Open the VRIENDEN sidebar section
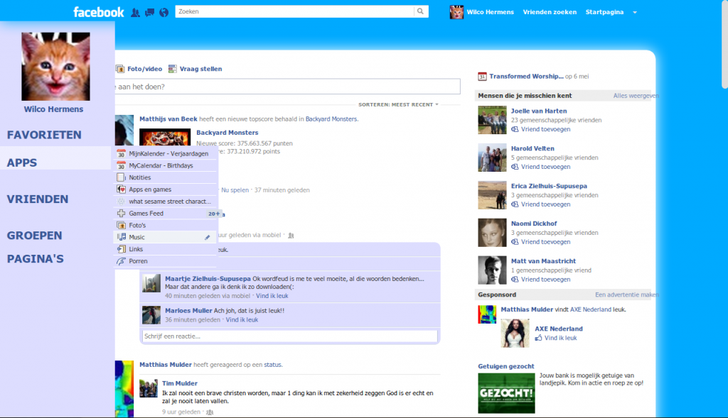The image size is (728, 418). point(38,199)
